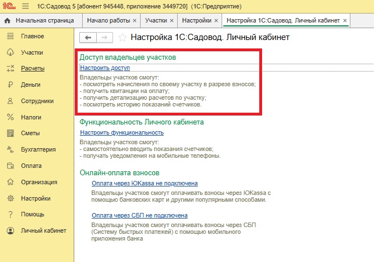Open the hamburger main menu icon

(25, 6)
